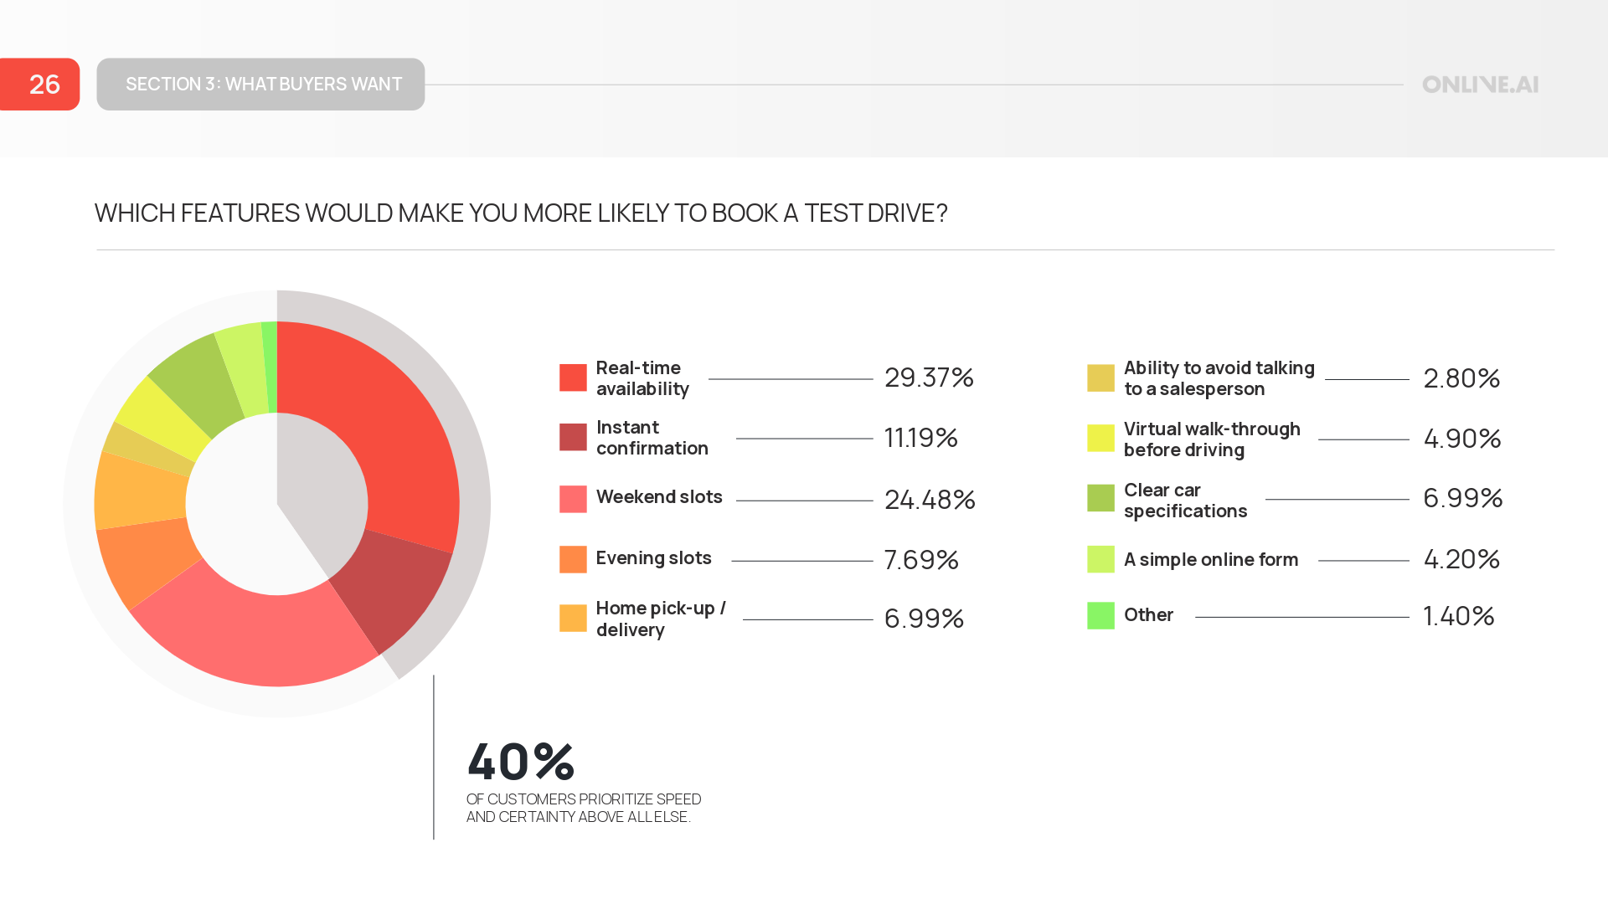This screenshot has height=904, width=1608.
Task: Select the Weekend slots pink legend swatch
Action: 573,499
